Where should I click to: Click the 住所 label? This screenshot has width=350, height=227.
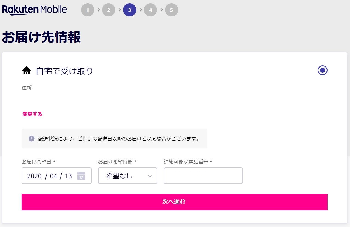27,88
